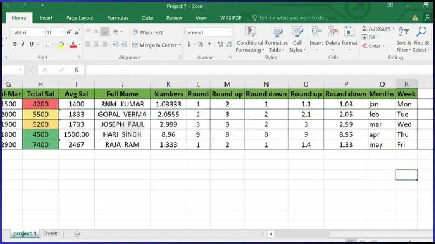The image size is (435, 244).
Task: Toggle bottom vertical alignment
Action: coord(105,32)
